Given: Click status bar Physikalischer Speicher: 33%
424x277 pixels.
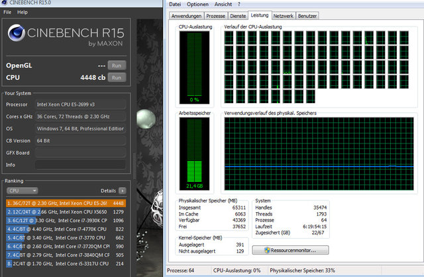Looking at the screenshot, I should (302, 270).
